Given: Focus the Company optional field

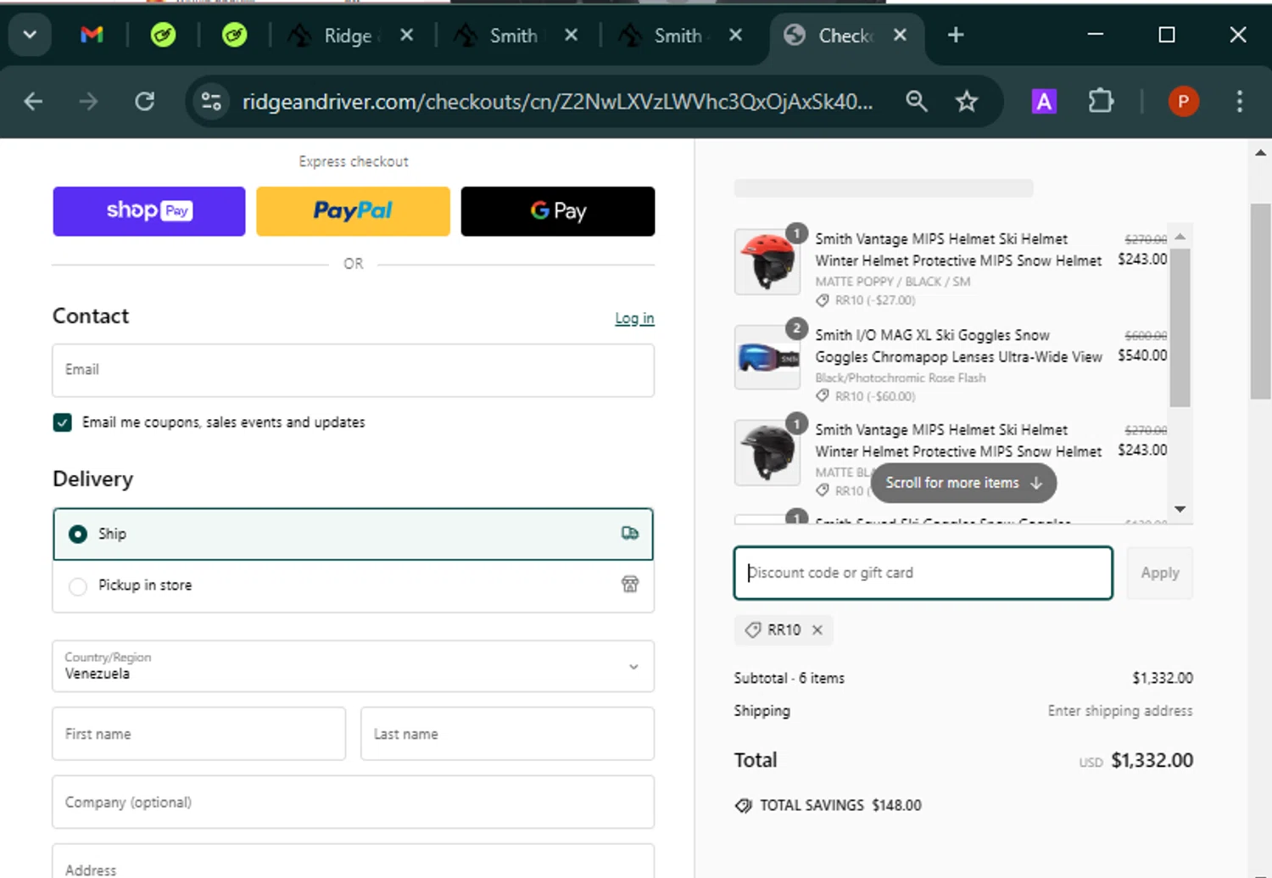Looking at the screenshot, I should coord(353,802).
